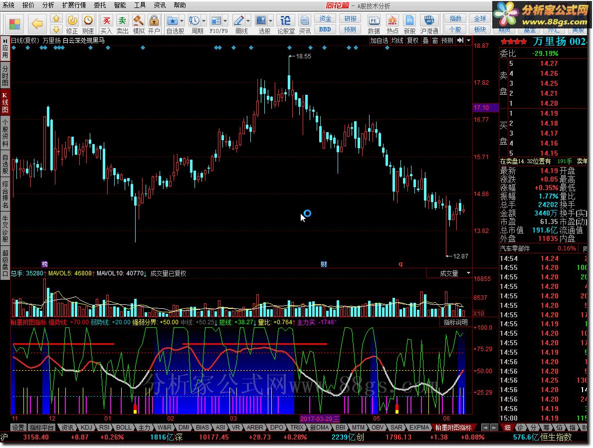Open the 系统 menu
The image size is (593, 448).
[x=8, y=5]
